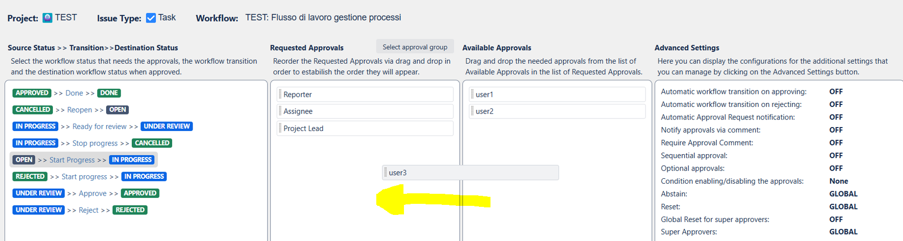Click the green APPROVED source status badge

[32, 93]
